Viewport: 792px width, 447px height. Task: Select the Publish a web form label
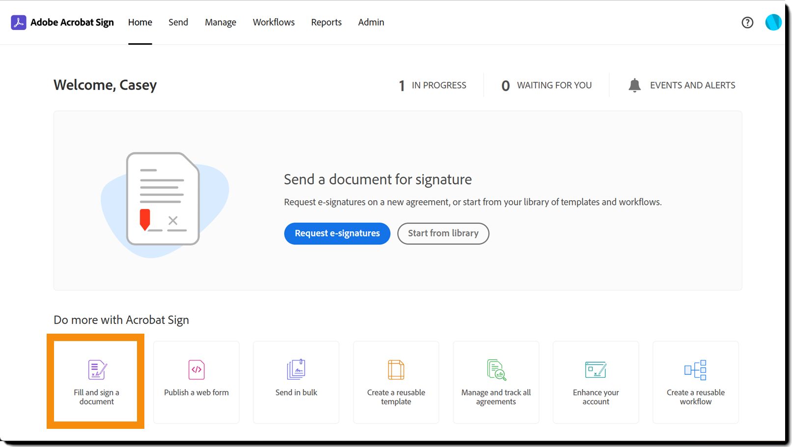[196, 393]
